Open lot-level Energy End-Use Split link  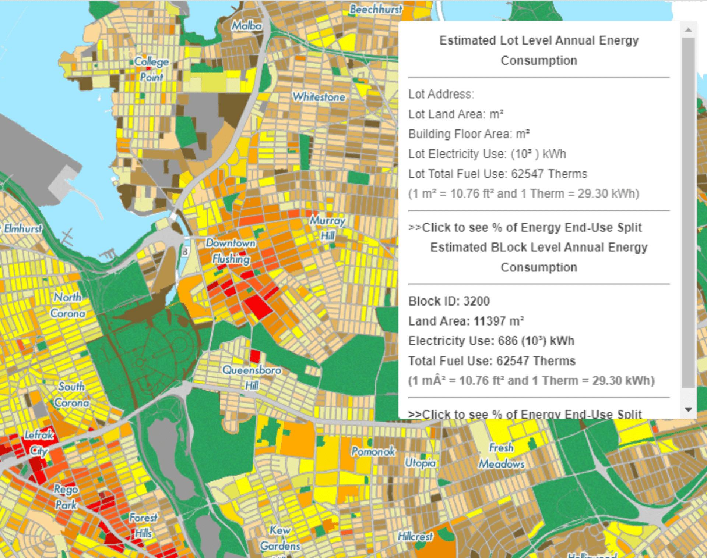(x=525, y=227)
